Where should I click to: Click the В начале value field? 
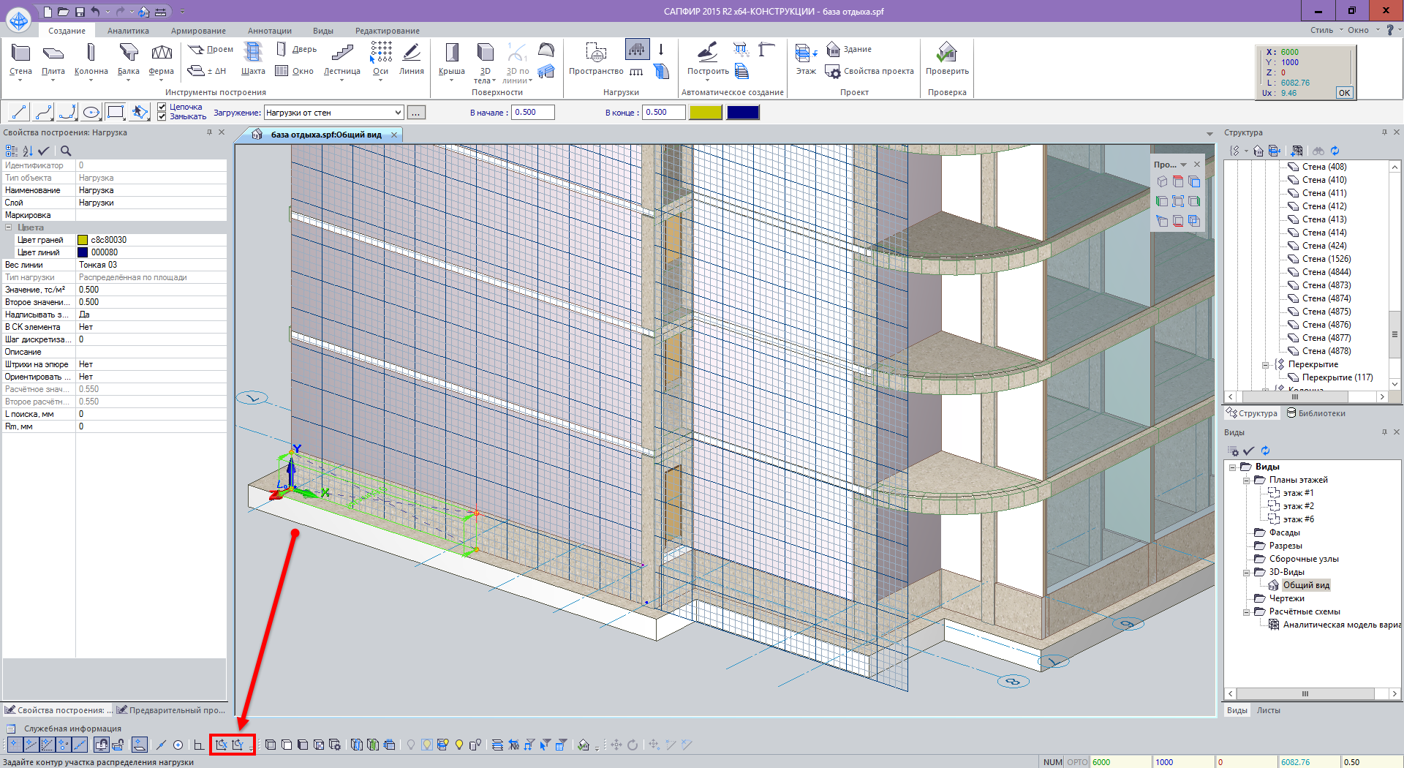(532, 113)
